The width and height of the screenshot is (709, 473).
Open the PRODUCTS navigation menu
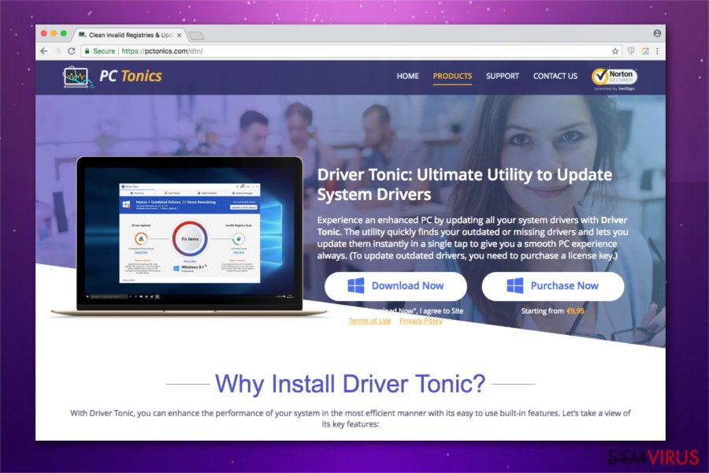(x=451, y=76)
